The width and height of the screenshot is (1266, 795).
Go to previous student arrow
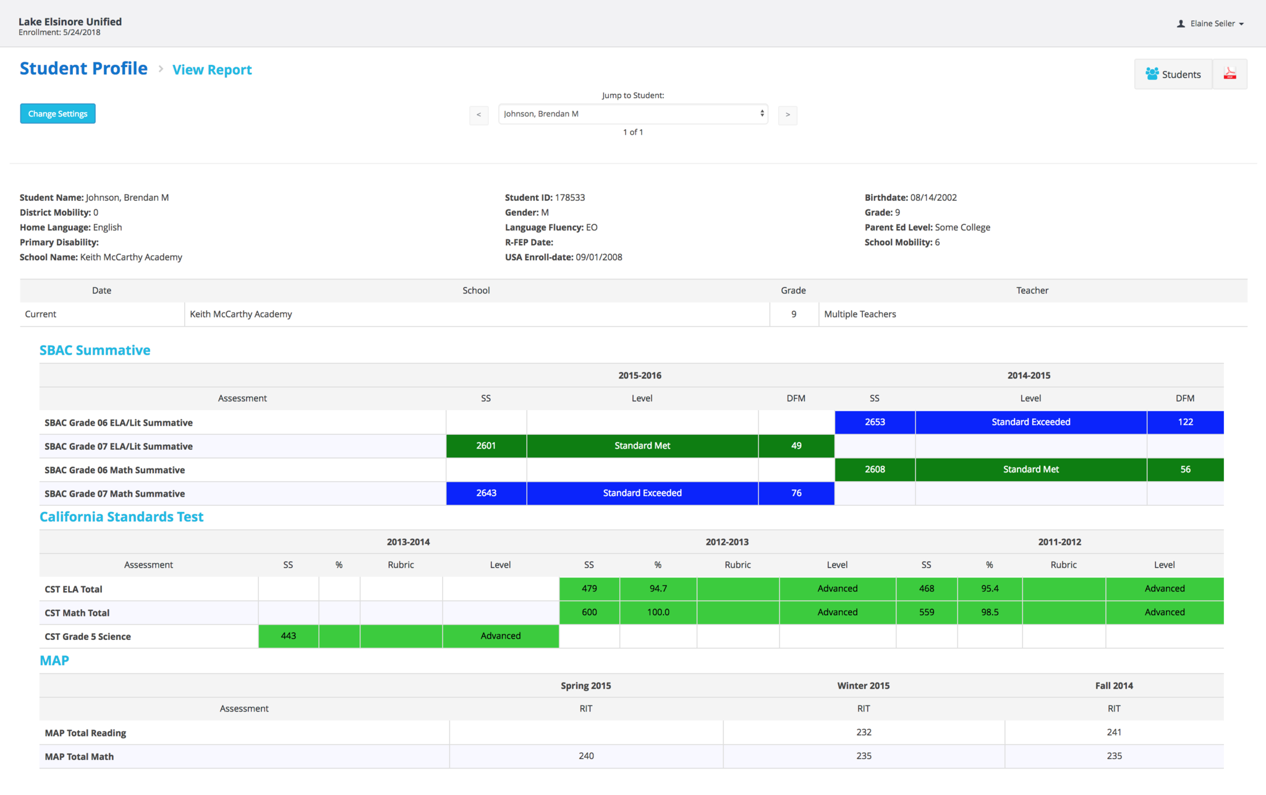[478, 115]
